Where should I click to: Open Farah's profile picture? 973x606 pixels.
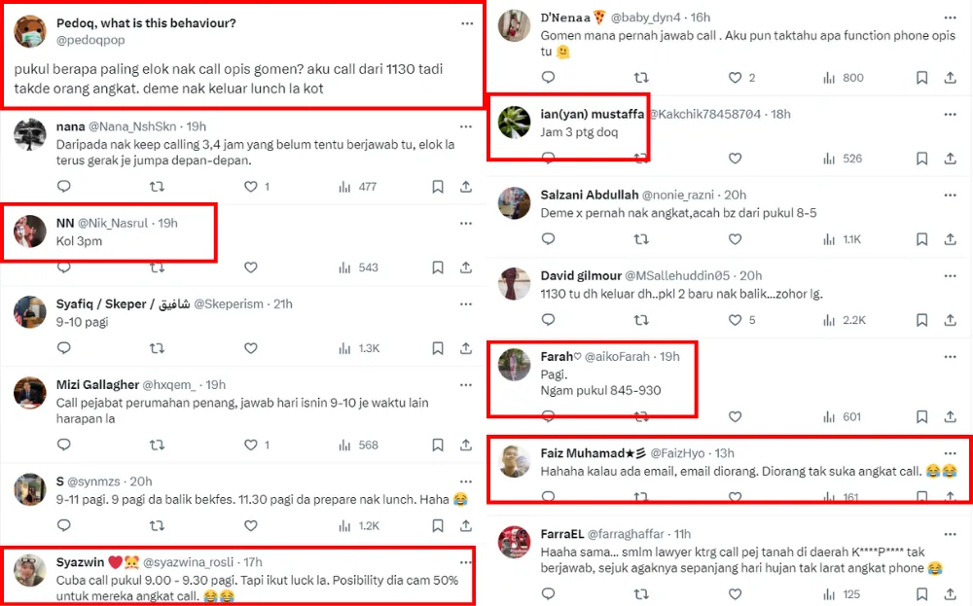[514, 364]
